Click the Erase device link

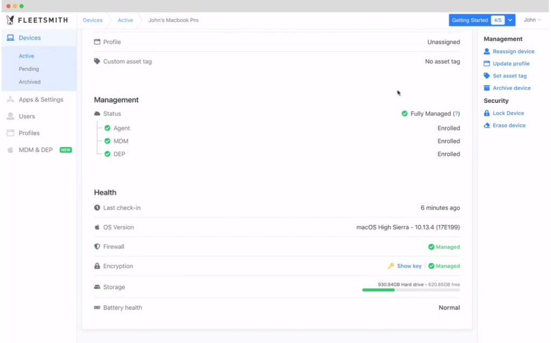[509, 125]
